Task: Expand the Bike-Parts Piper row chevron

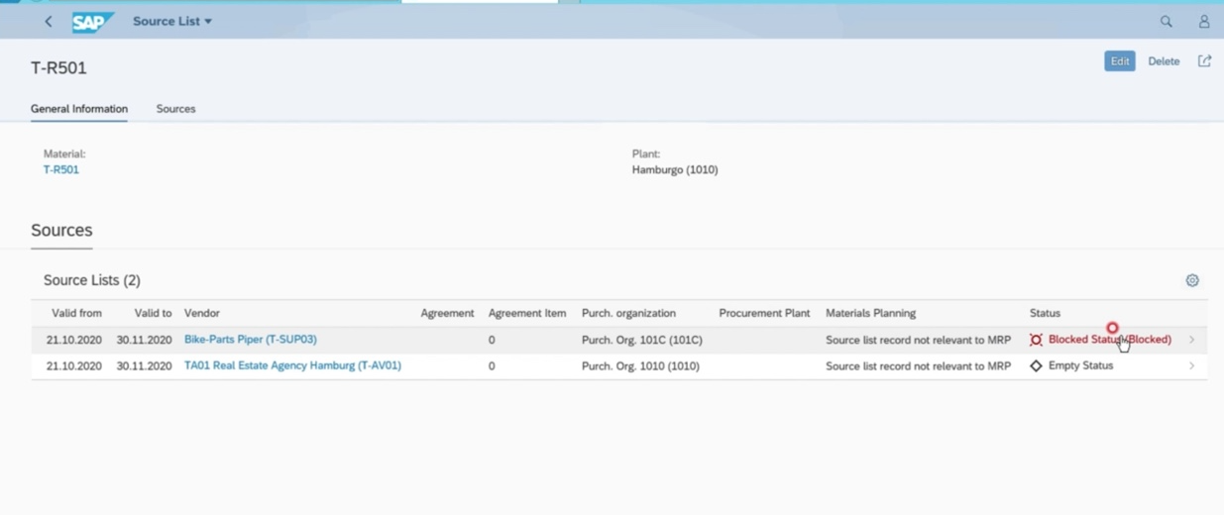Action: click(x=1191, y=340)
